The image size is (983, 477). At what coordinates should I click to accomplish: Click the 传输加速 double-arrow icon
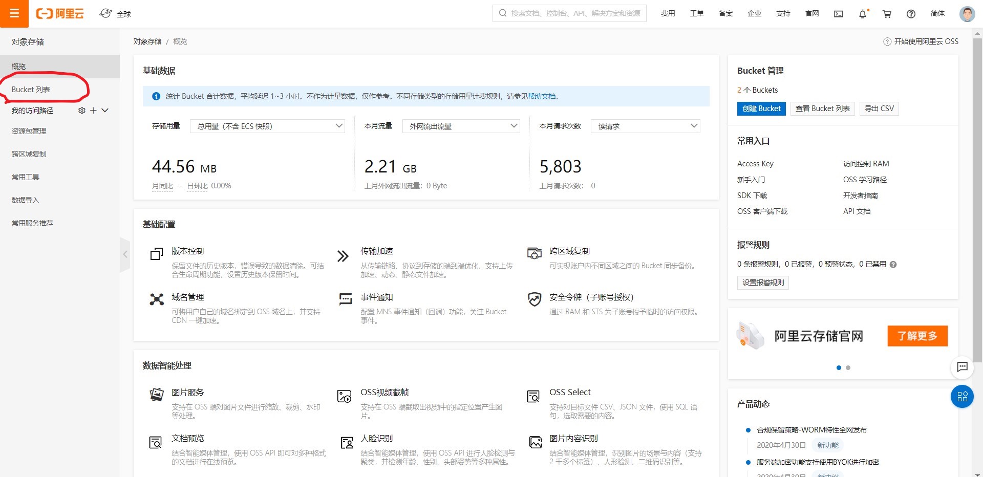click(x=343, y=255)
